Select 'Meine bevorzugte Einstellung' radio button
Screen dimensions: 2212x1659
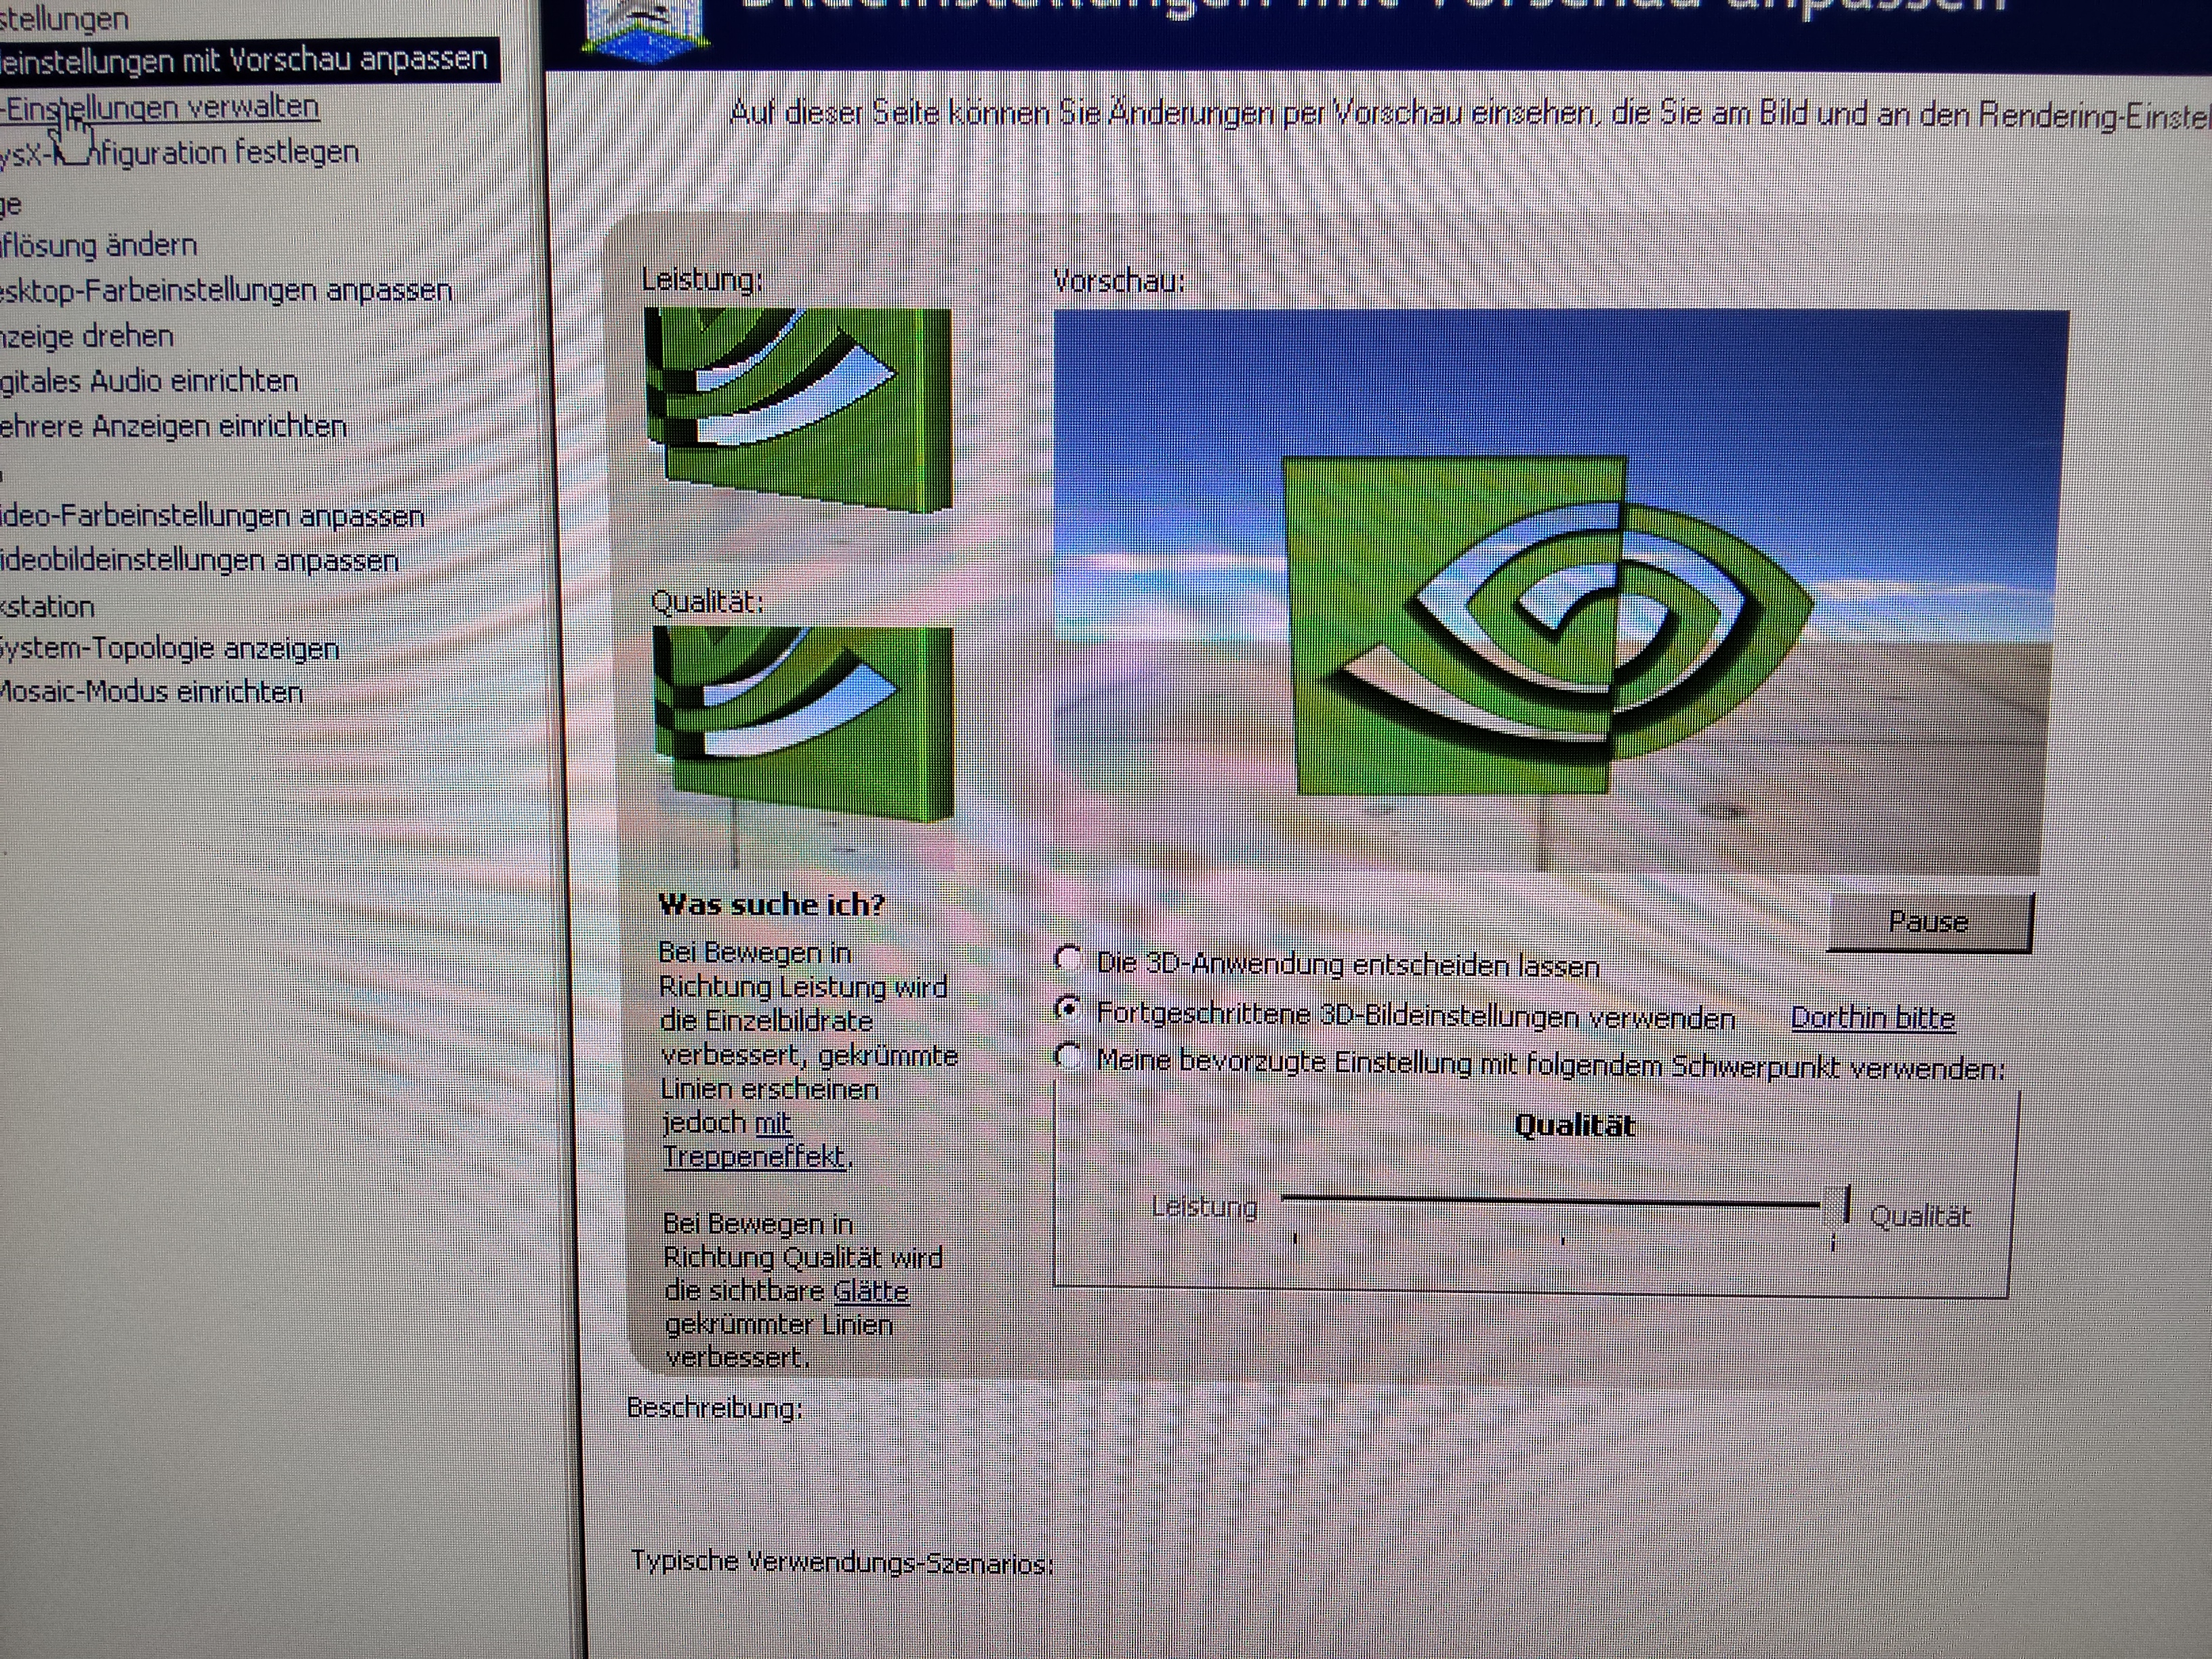[1069, 1058]
